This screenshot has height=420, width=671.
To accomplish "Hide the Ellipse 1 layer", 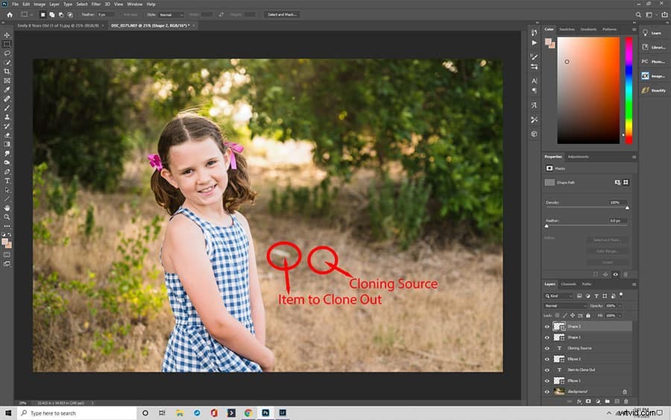I will coord(546,380).
